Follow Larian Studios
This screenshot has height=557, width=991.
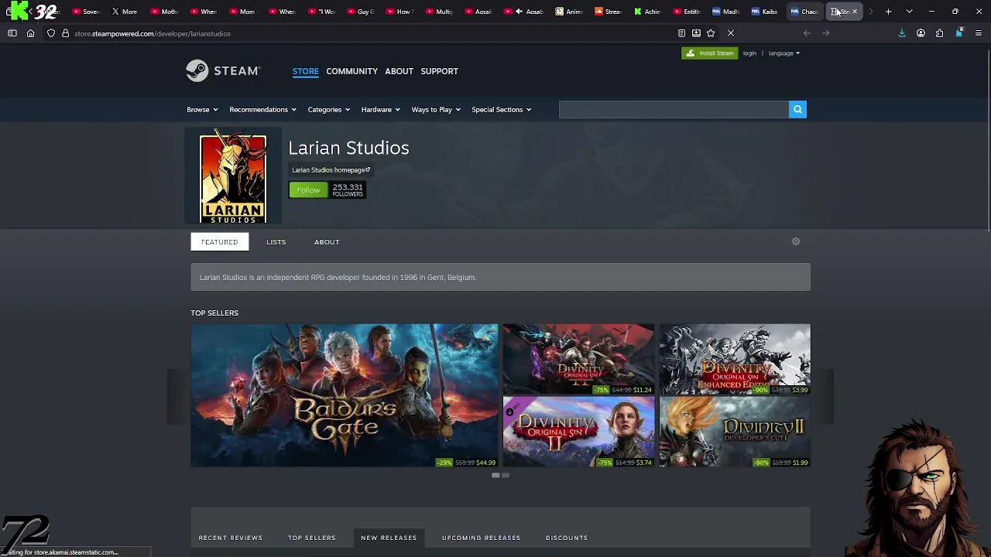click(x=308, y=190)
